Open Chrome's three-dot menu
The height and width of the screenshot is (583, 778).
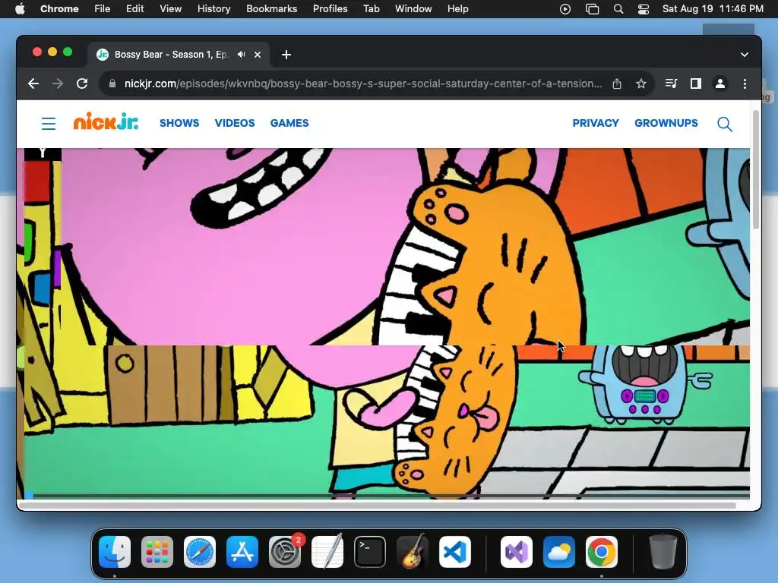click(x=745, y=84)
